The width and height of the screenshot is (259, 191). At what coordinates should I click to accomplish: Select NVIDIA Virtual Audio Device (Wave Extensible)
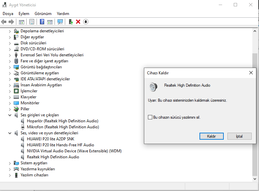[74, 151]
